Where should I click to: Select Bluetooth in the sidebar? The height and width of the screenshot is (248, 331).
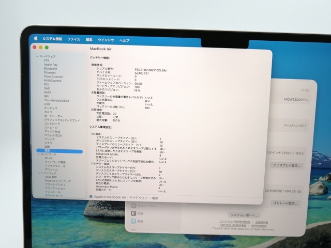[51, 69]
